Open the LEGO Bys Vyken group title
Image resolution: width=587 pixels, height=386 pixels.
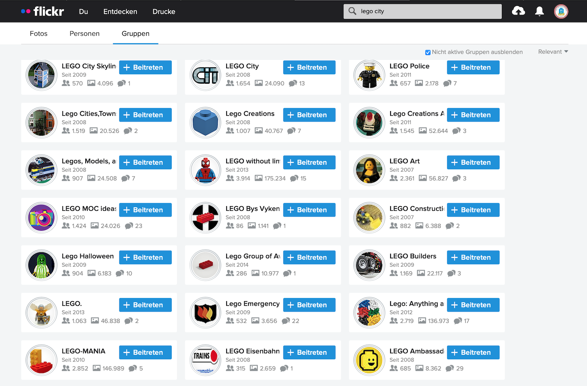253,209
